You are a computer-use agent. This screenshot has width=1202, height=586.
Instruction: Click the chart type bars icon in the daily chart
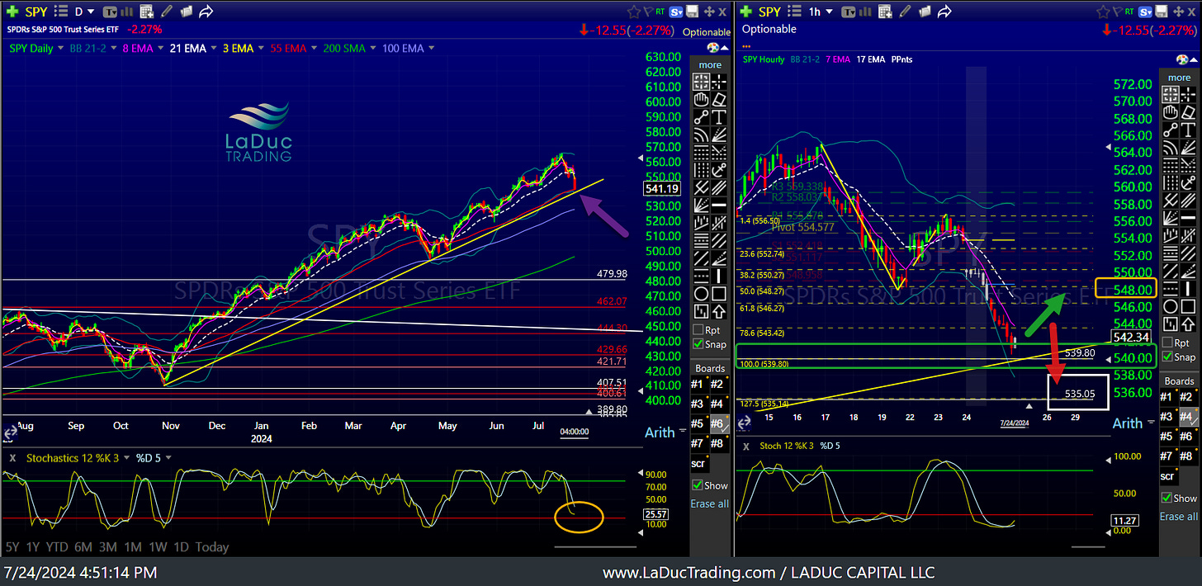(x=127, y=12)
